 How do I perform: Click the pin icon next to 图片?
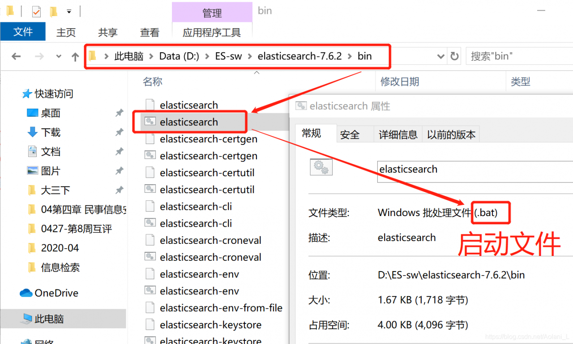[119, 171]
